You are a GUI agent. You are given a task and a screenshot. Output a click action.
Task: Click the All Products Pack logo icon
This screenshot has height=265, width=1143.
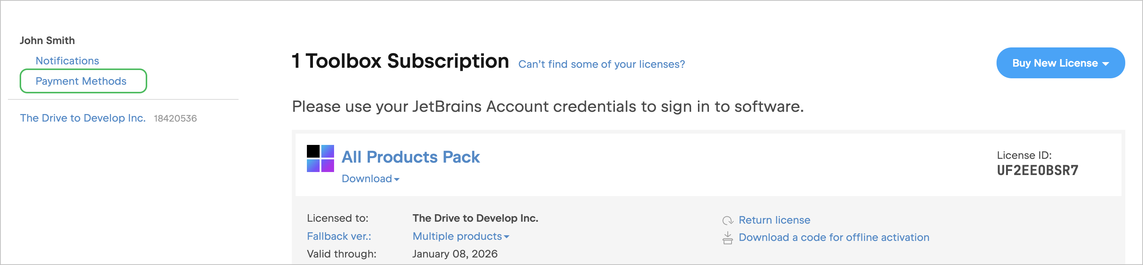point(320,158)
